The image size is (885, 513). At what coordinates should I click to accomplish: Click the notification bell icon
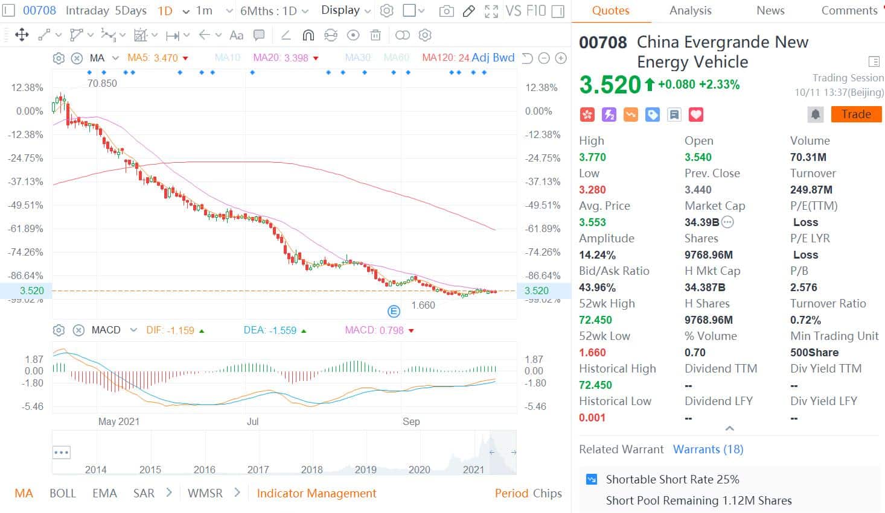tap(816, 114)
